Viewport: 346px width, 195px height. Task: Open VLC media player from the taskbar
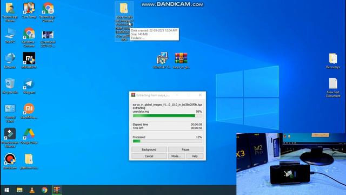(x=32, y=190)
